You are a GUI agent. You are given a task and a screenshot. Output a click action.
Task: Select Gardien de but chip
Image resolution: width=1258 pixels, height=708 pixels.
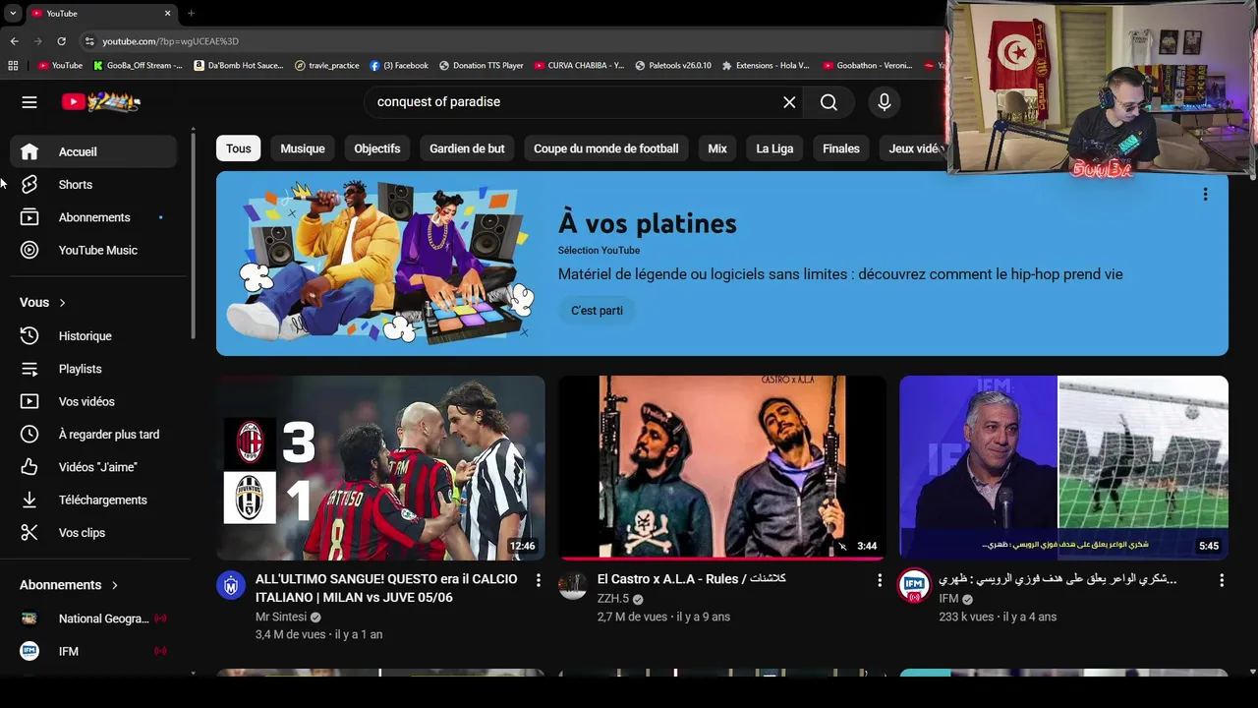[x=467, y=148]
